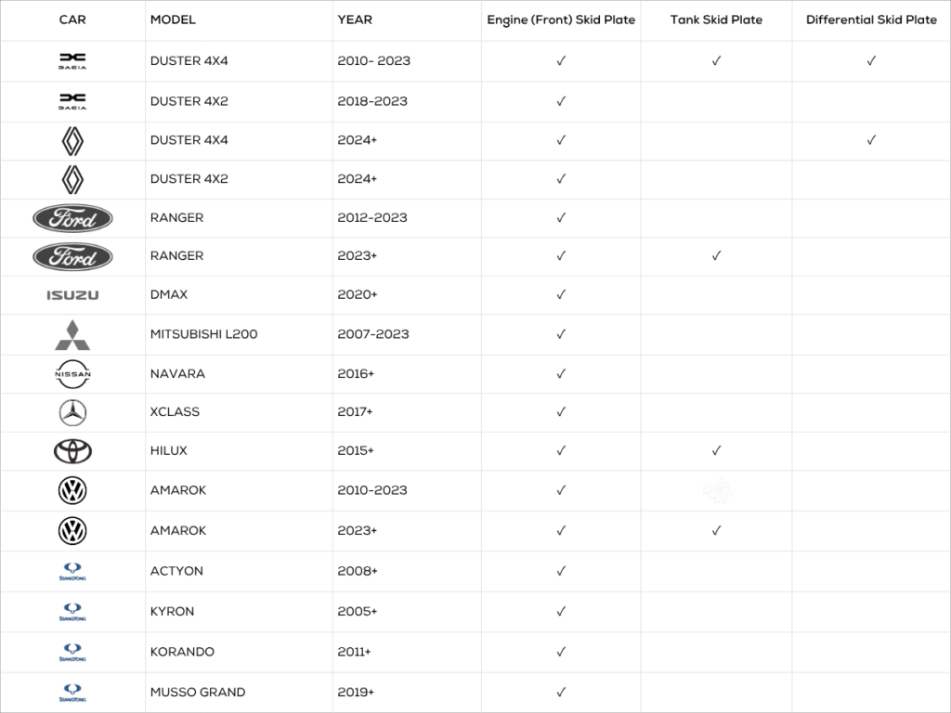Click the Dacia logo beside Duster 4X4 2010-2023
The height and width of the screenshot is (713, 951).
click(72, 60)
